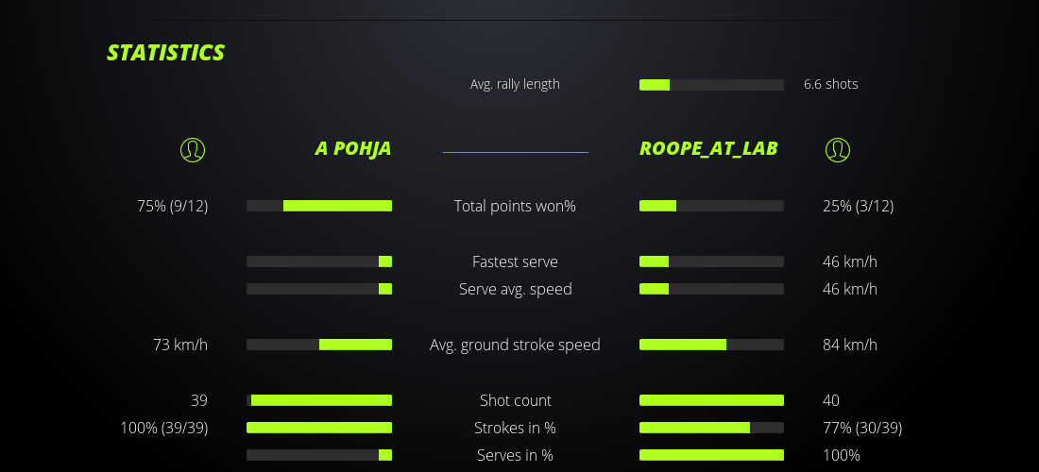This screenshot has height=472, width=1039.
Task: Click A POHJA's Shot count bar
Action: pos(319,400)
